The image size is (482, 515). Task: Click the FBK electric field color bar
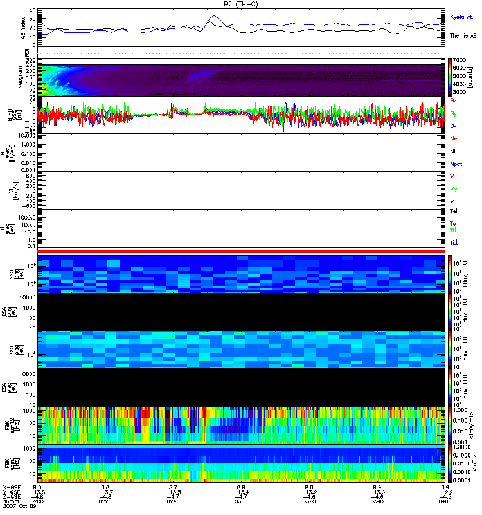tap(449, 426)
